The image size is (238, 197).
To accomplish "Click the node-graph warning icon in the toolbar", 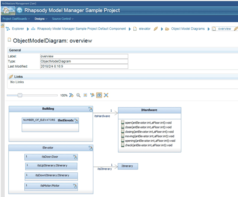I will click(x=92, y=95).
